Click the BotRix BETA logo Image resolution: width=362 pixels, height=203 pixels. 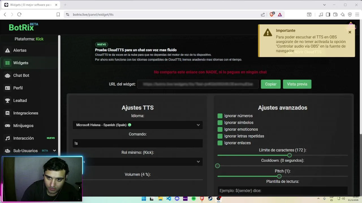pyautogui.click(x=23, y=27)
